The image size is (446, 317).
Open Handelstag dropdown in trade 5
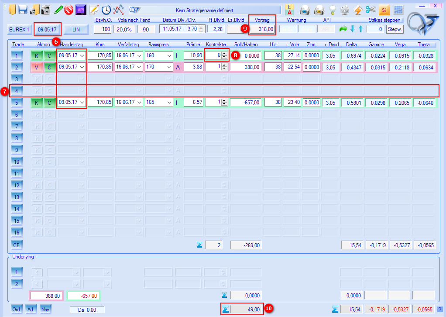click(x=82, y=103)
